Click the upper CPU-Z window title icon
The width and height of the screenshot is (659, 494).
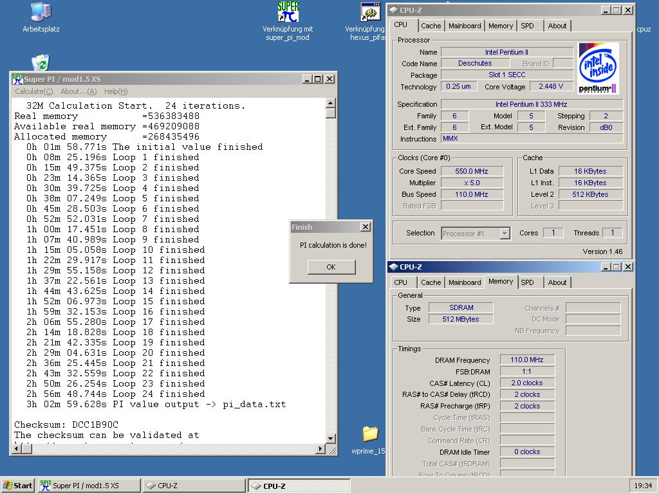(393, 10)
